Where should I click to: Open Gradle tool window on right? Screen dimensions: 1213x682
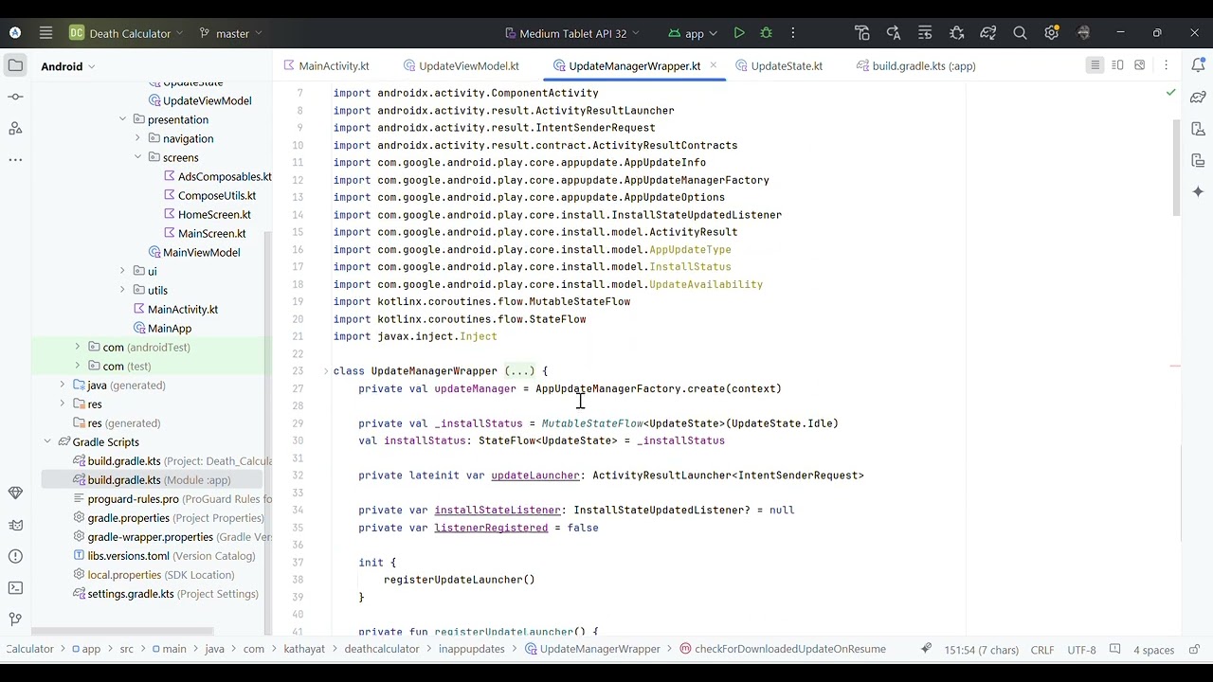point(1199,97)
